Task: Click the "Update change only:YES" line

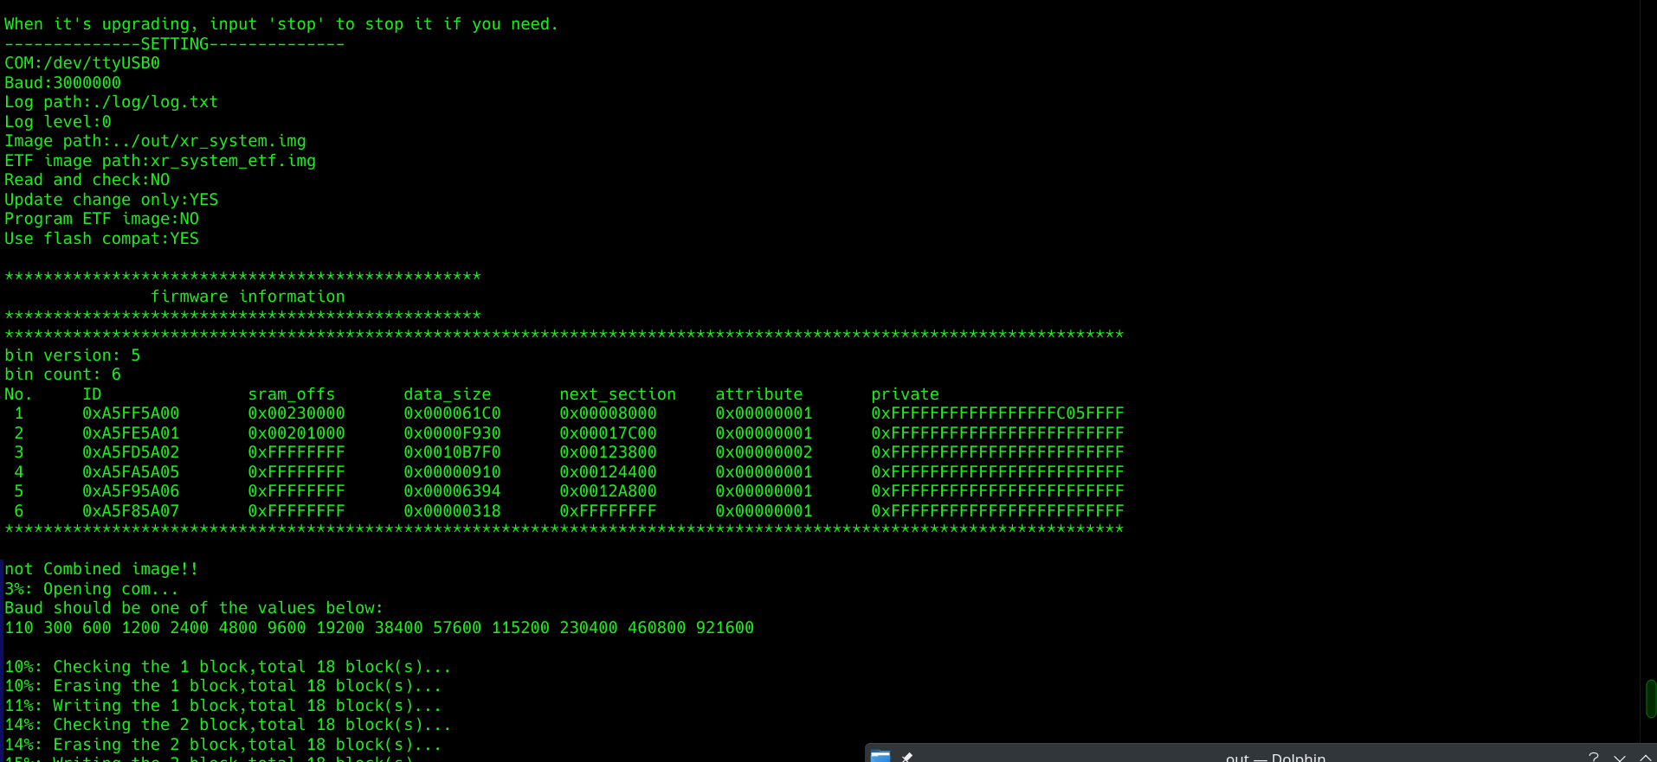Action: click(111, 200)
